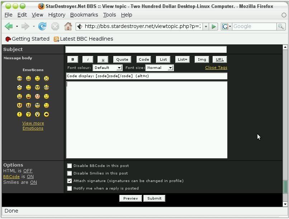Click the grey Forward arrow button
This screenshot has height=219, width=289.
pos(25,26)
